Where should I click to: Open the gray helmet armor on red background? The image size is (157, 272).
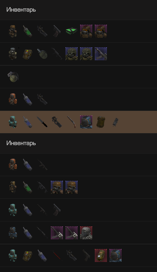pyautogui.click(x=86, y=233)
